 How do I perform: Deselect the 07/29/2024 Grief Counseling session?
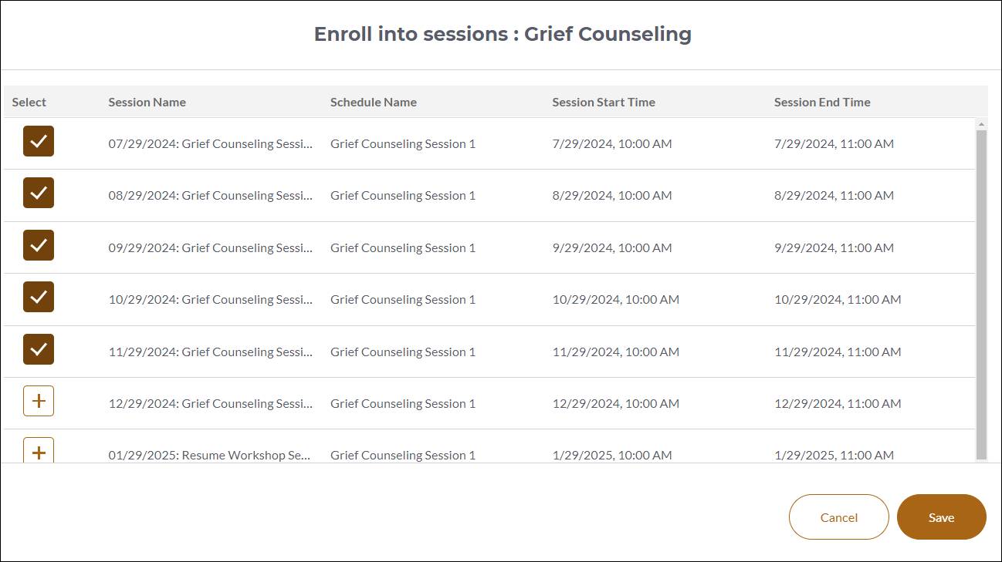point(38,141)
